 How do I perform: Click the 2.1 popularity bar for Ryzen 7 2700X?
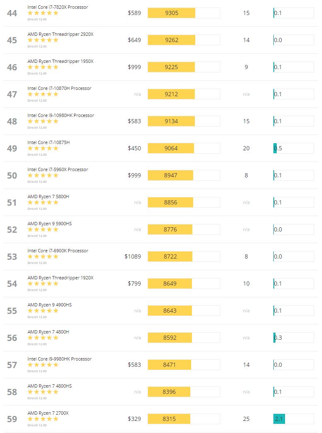293,419
